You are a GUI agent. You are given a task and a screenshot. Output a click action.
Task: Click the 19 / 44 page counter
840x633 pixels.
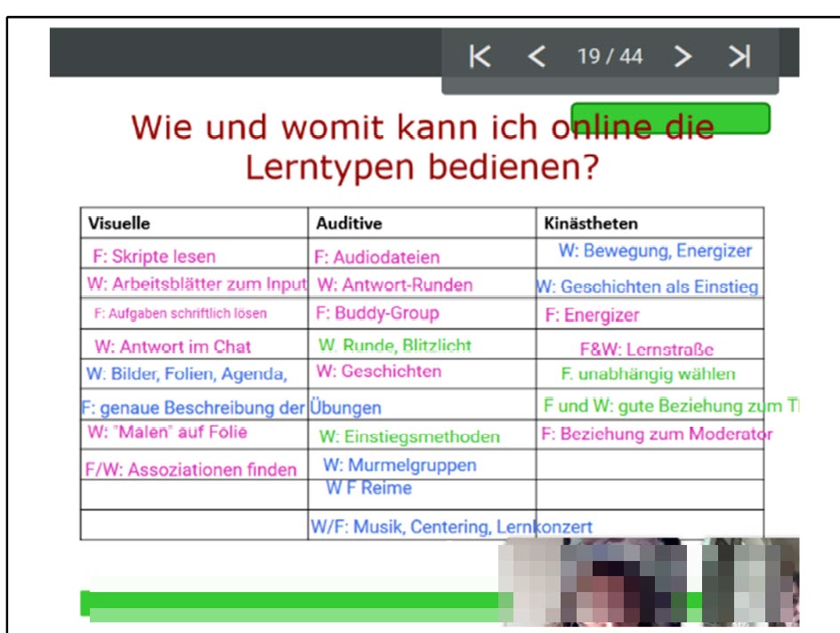click(610, 56)
